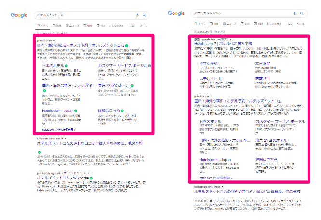Image resolution: width=321 pixels, height=220 pixels.
Task: Open the 日本のホテル sitelink on the right page
Action: (210, 121)
